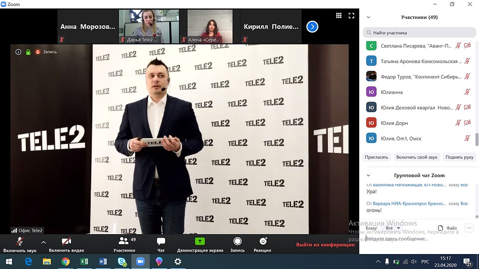Click muted mic icon for Юлия, Om1, Омск
479x269 pixels.
[467, 138]
